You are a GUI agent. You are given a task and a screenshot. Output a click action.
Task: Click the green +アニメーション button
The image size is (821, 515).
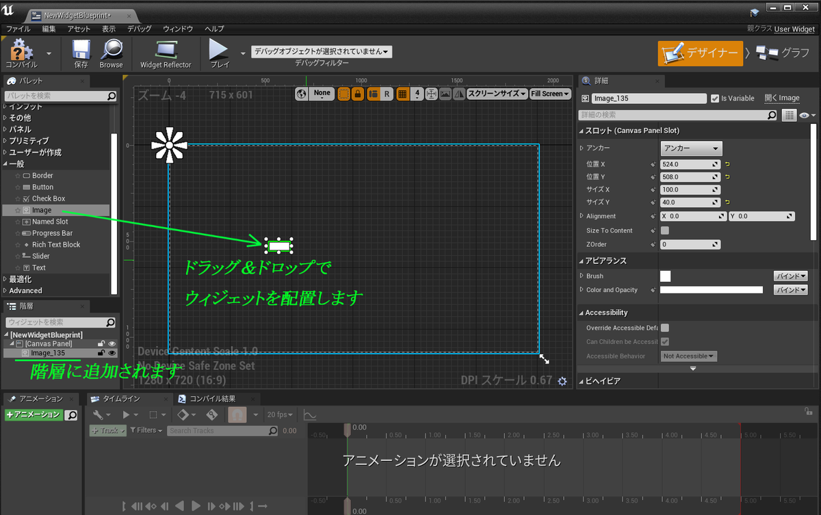click(34, 415)
